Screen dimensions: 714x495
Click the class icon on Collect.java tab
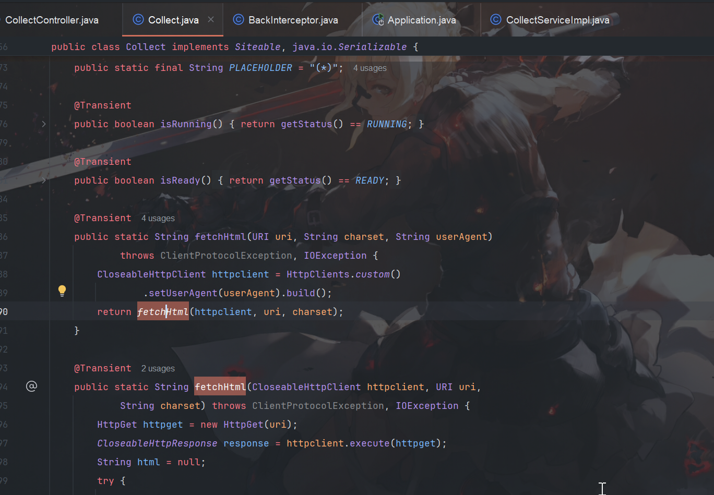pyautogui.click(x=138, y=20)
